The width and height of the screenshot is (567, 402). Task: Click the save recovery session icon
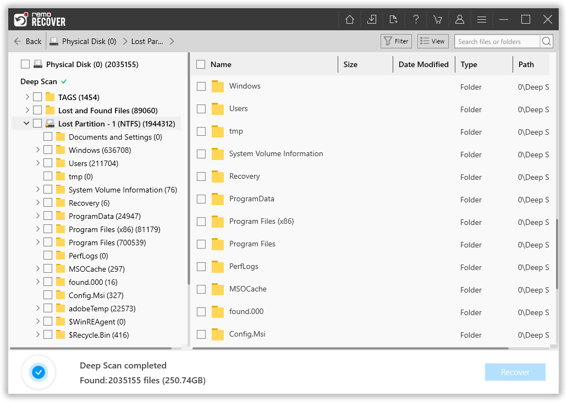coord(372,20)
